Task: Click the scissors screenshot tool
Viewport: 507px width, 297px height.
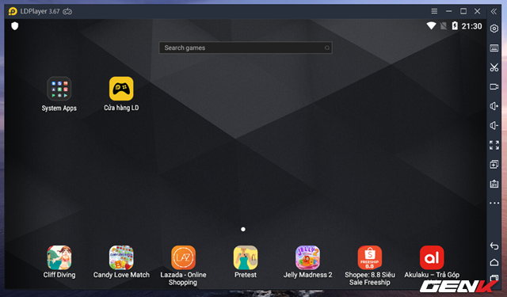Action: click(x=494, y=67)
